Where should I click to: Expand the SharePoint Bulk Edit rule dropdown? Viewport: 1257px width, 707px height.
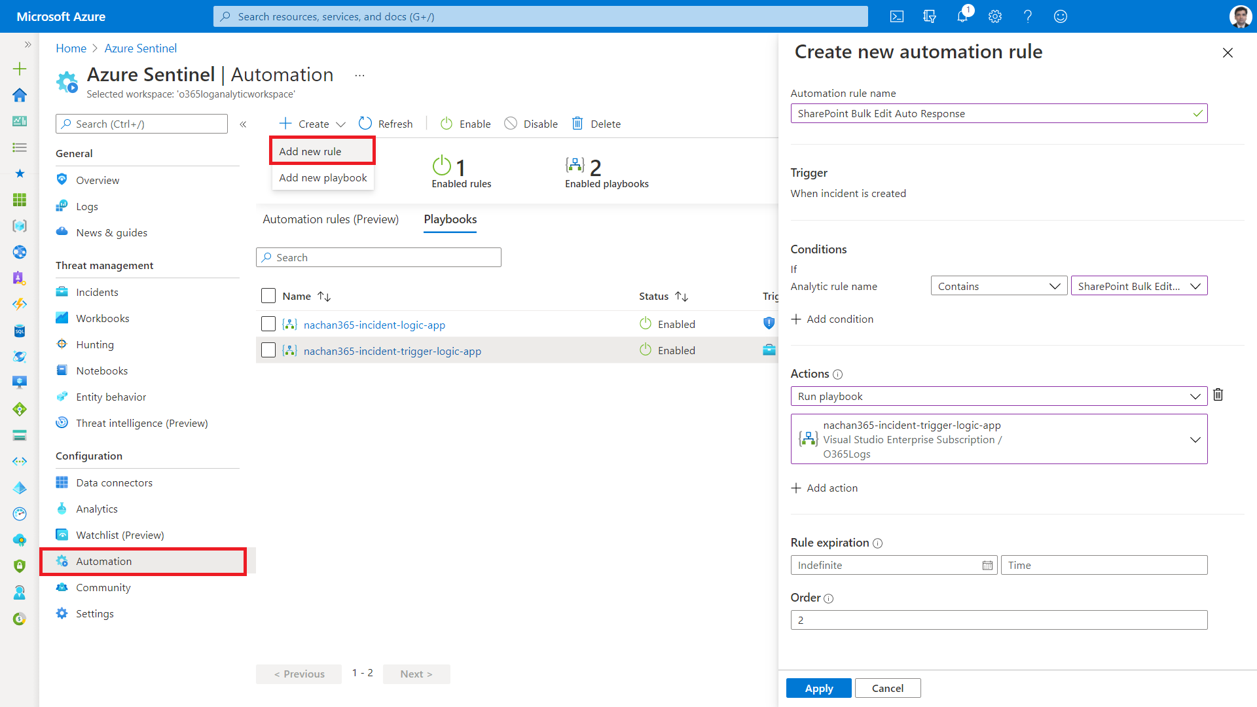click(x=1139, y=286)
